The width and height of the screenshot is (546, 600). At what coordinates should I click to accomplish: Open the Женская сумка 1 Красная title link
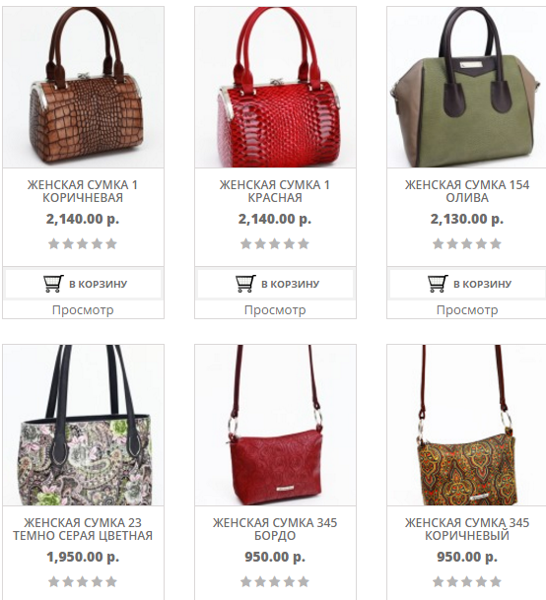[x=275, y=191]
